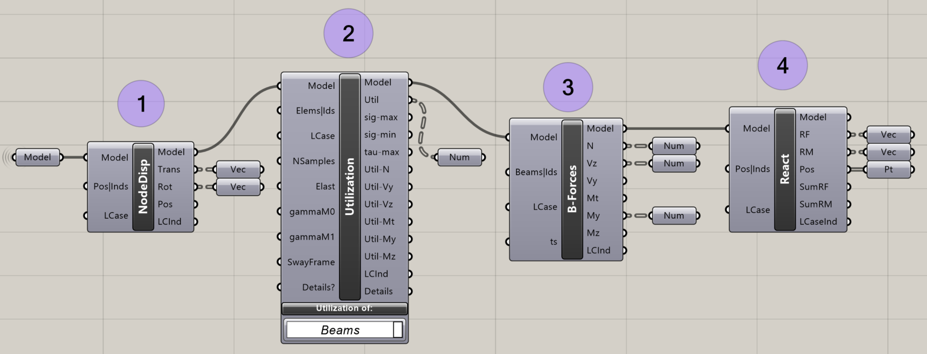Select the Model parameter on the far left
This screenshot has height=354, width=927.
point(37,157)
